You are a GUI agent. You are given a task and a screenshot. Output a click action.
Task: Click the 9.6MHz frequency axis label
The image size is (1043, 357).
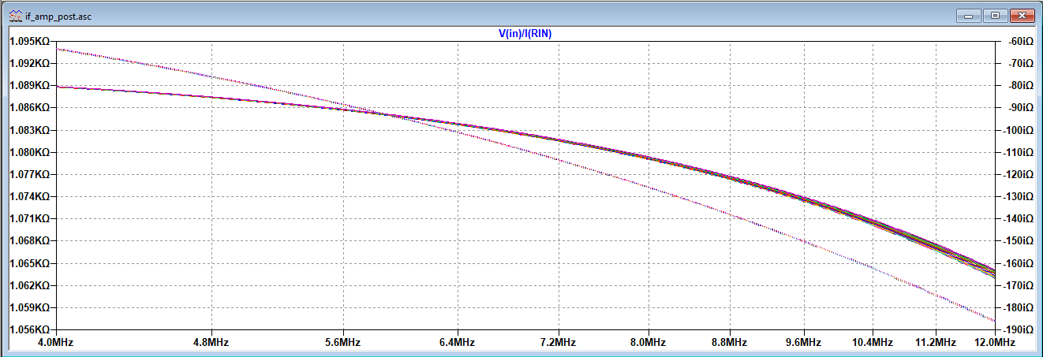(804, 343)
